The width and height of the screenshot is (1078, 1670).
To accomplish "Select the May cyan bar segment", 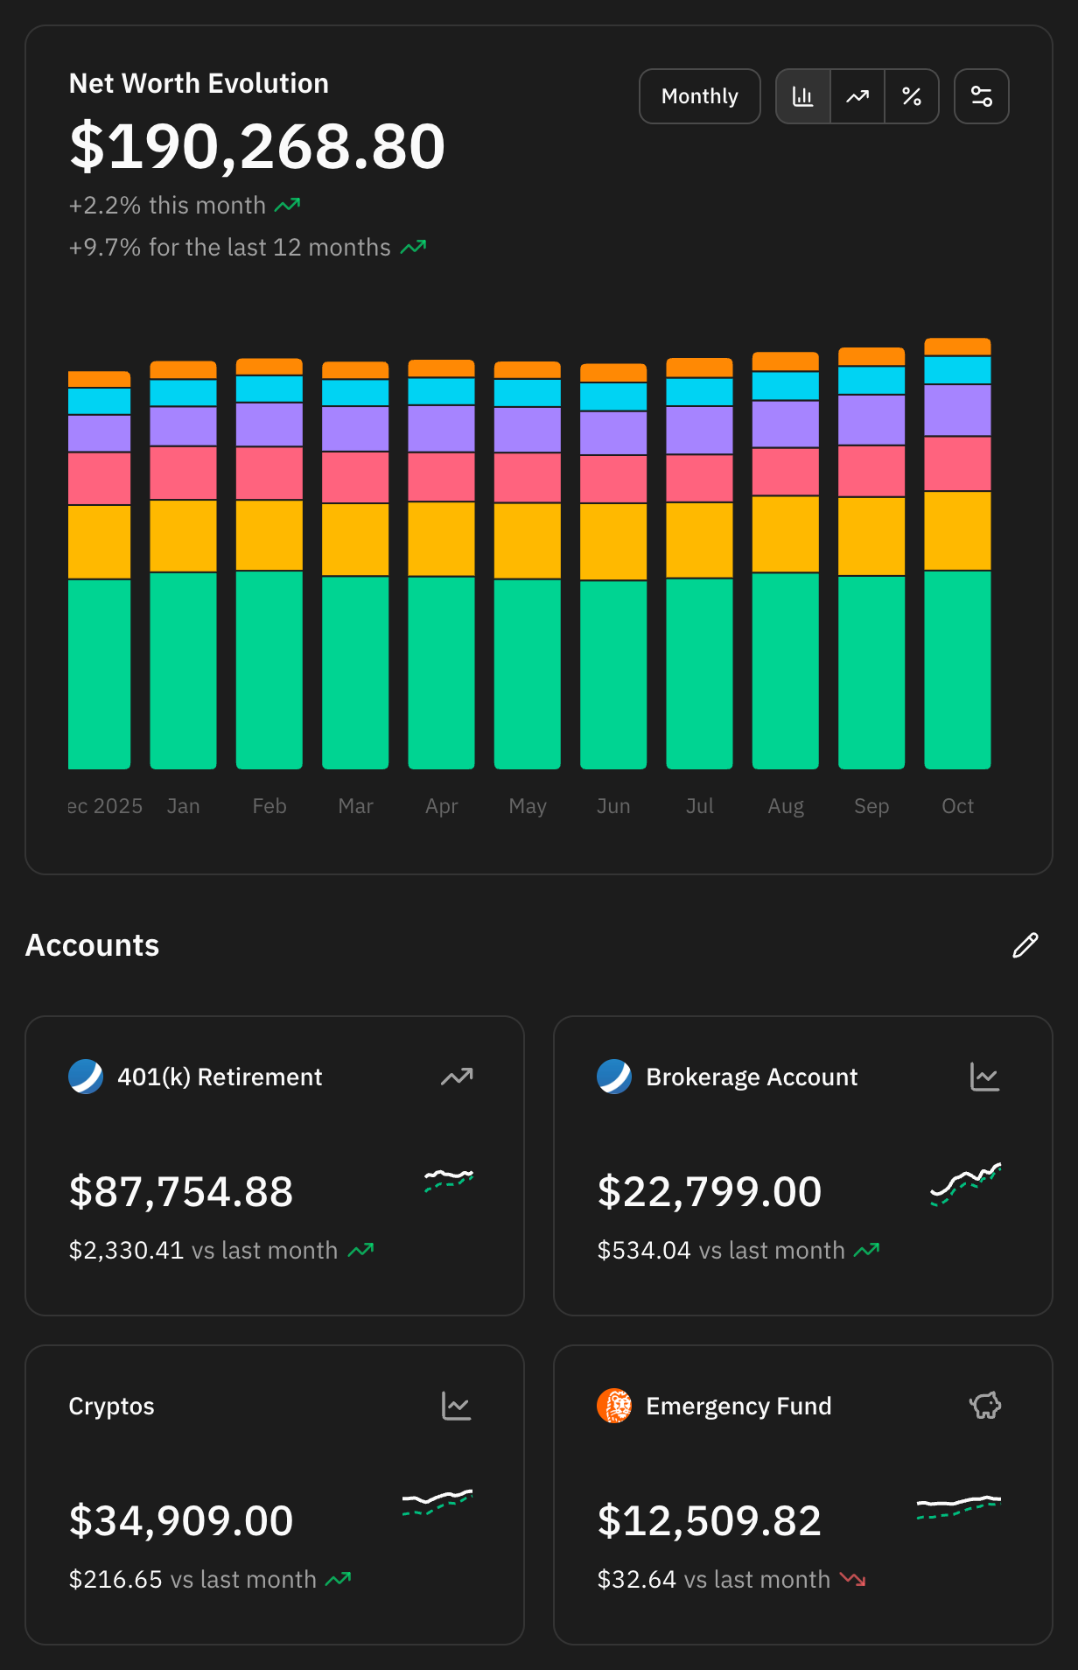I will pos(527,393).
